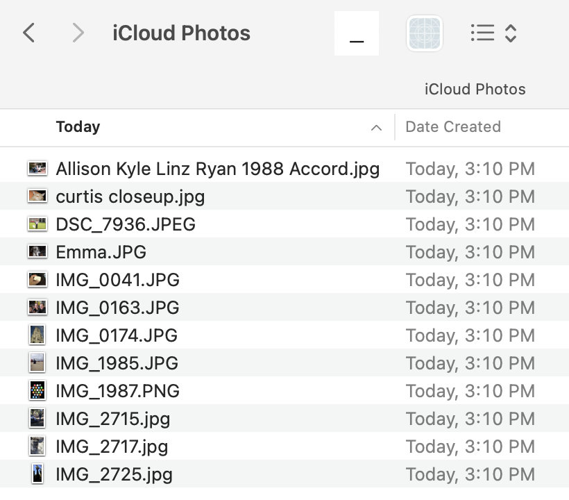The width and height of the screenshot is (569, 500).
Task: Collapse the Today group chevron
Action: 376,128
